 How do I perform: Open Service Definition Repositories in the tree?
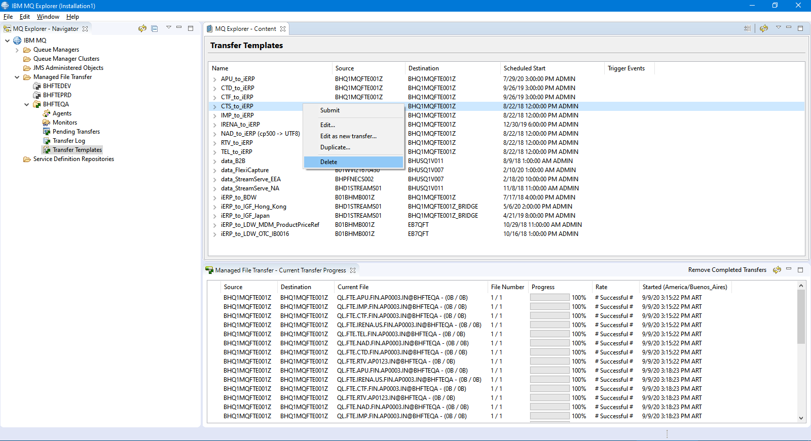pyautogui.click(x=73, y=159)
